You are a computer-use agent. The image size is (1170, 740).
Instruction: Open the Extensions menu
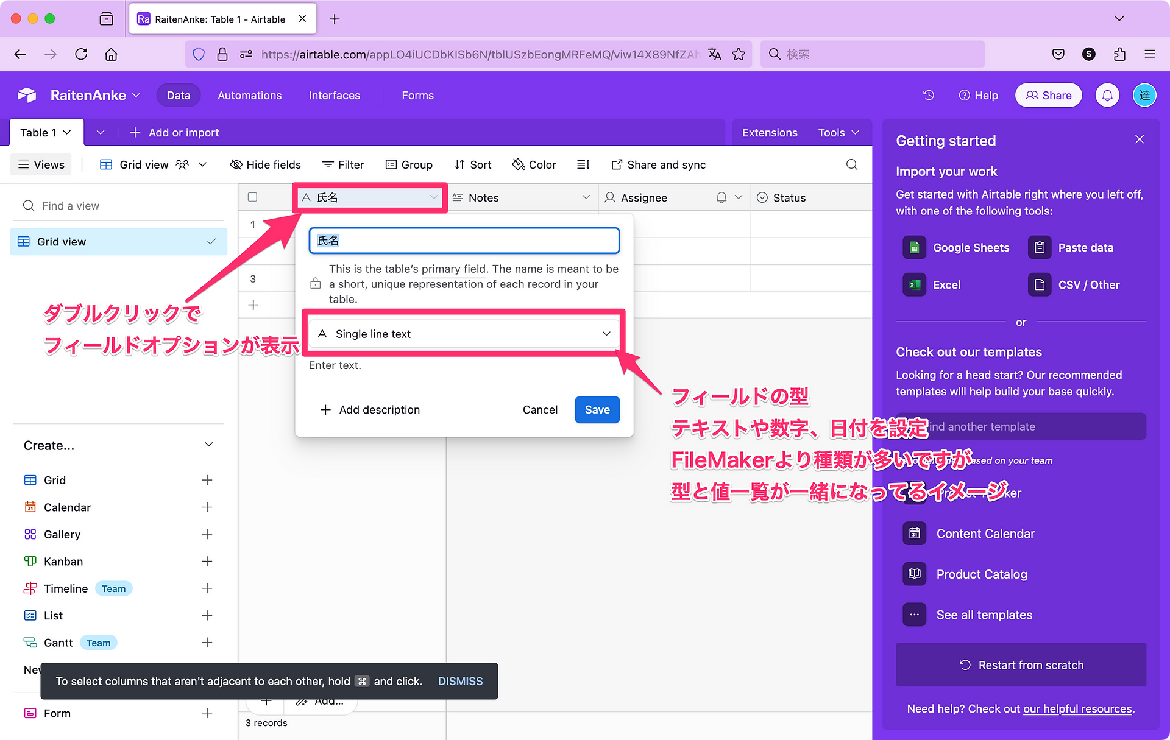770,132
